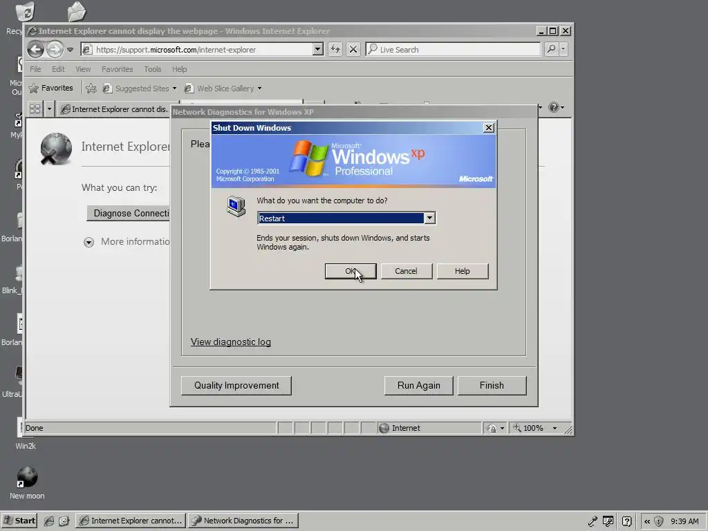
Task: Confirm restart with the OK button
Action: [x=351, y=271]
